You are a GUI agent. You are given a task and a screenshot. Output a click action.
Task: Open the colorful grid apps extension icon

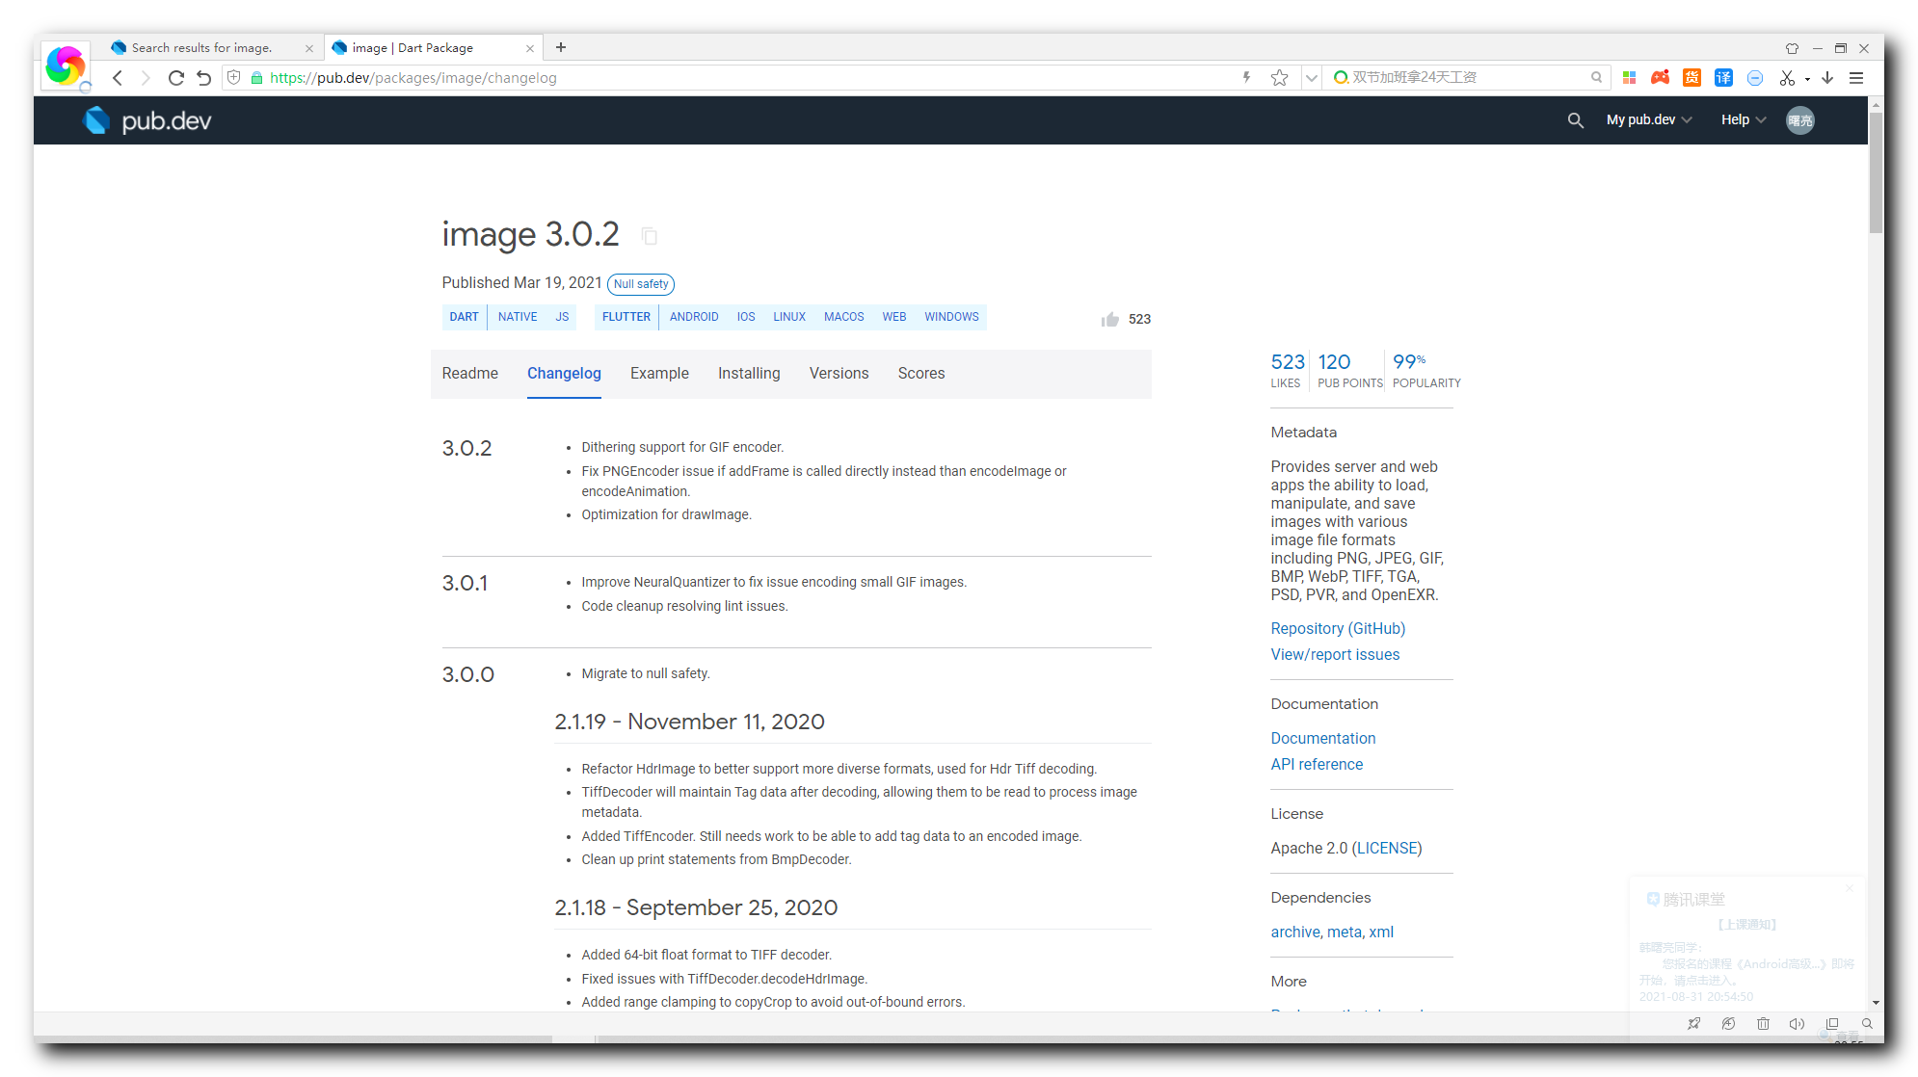pyautogui.click(x=1629, y=78)
